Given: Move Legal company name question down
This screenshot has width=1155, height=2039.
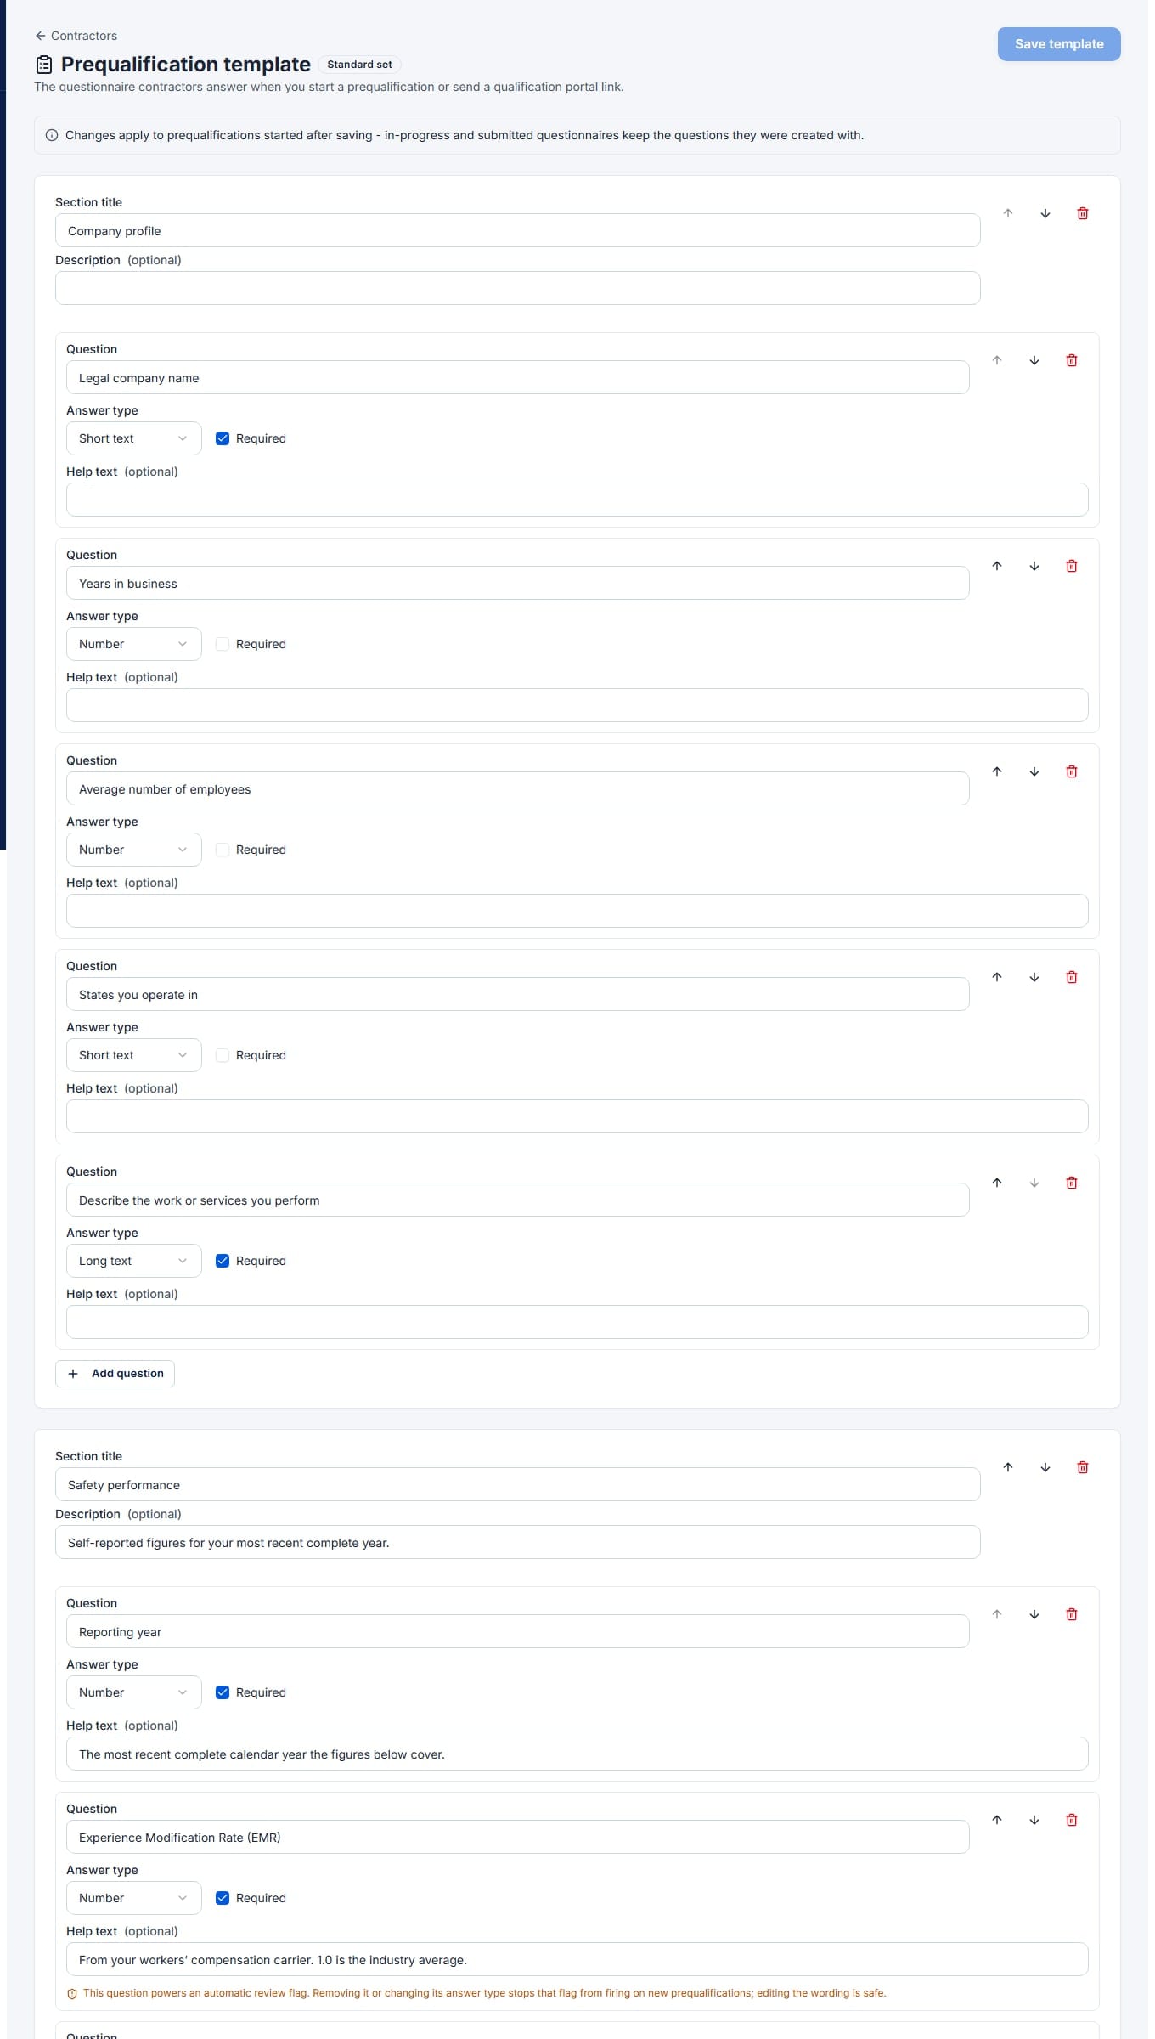Looking at the screenshot, I should (x=1034, y=360).
